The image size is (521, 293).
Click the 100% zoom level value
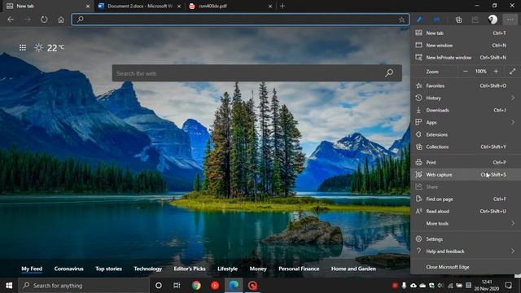click(x=481, y=72)
